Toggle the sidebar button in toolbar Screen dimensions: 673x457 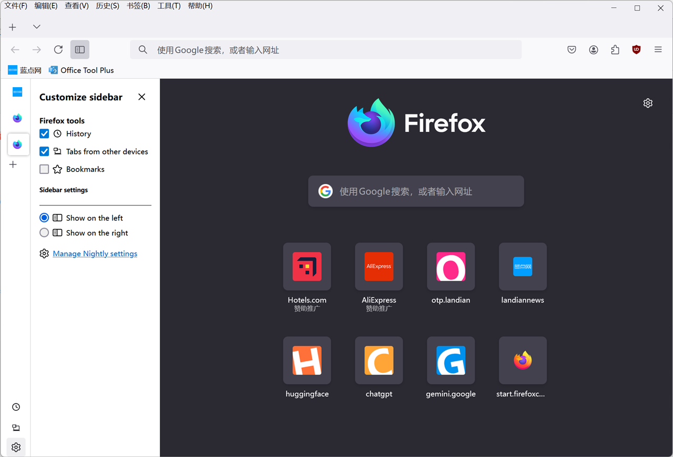80,50
